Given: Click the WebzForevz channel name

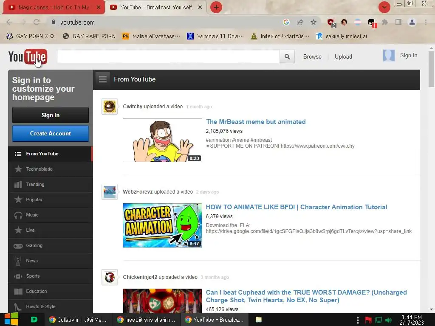Looking at the screenshot, I should point(138,192).
